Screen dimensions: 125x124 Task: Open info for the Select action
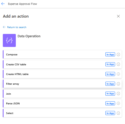click(118, 113)
